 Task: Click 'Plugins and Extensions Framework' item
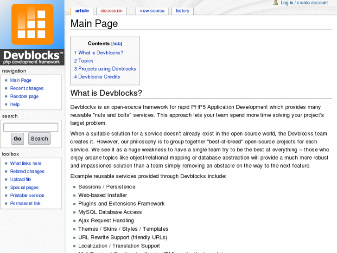121,203
